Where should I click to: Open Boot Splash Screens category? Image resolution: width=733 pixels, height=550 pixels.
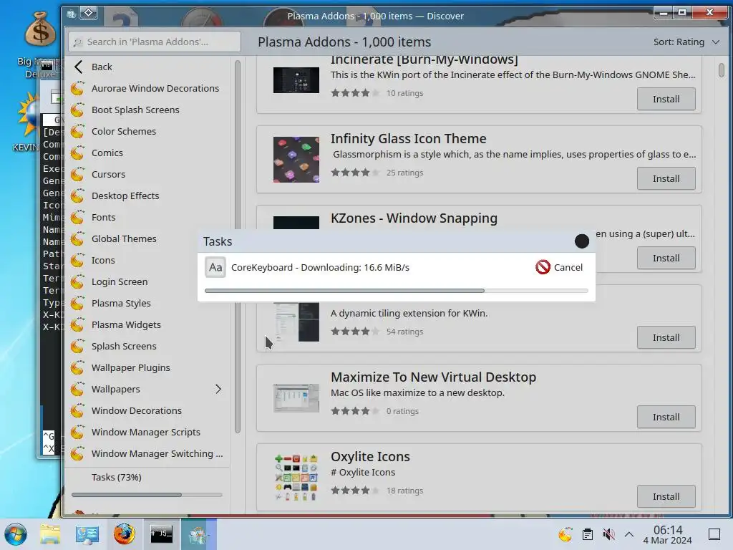[147, 110]
